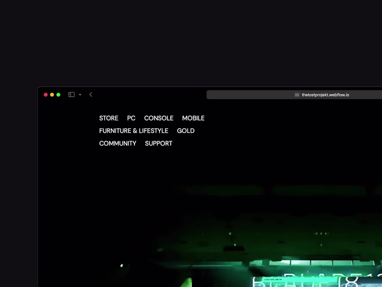Go back with the browser back arrow
The image size is (382, 287).
91,94
